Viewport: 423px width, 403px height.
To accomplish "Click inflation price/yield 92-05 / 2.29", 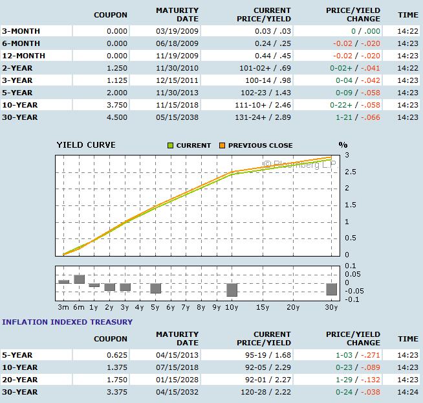I will click(x=268, y=367).
